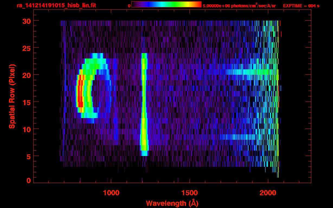
Task: Click the Spatial Row (Pixel) axis title
Action: (12, 96)
